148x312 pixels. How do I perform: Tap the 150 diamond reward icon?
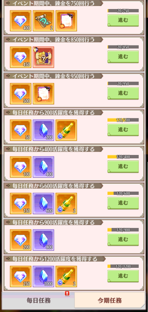pyautogui.click(x=20, y=203)
